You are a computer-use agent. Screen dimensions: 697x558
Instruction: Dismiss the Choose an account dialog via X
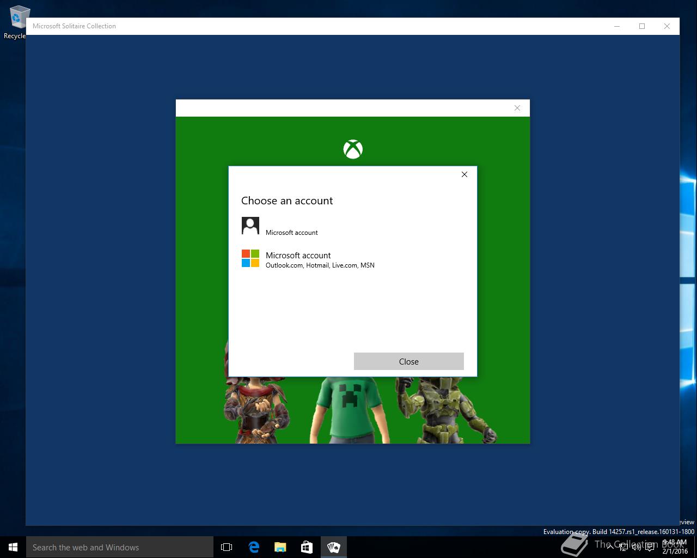464,174
